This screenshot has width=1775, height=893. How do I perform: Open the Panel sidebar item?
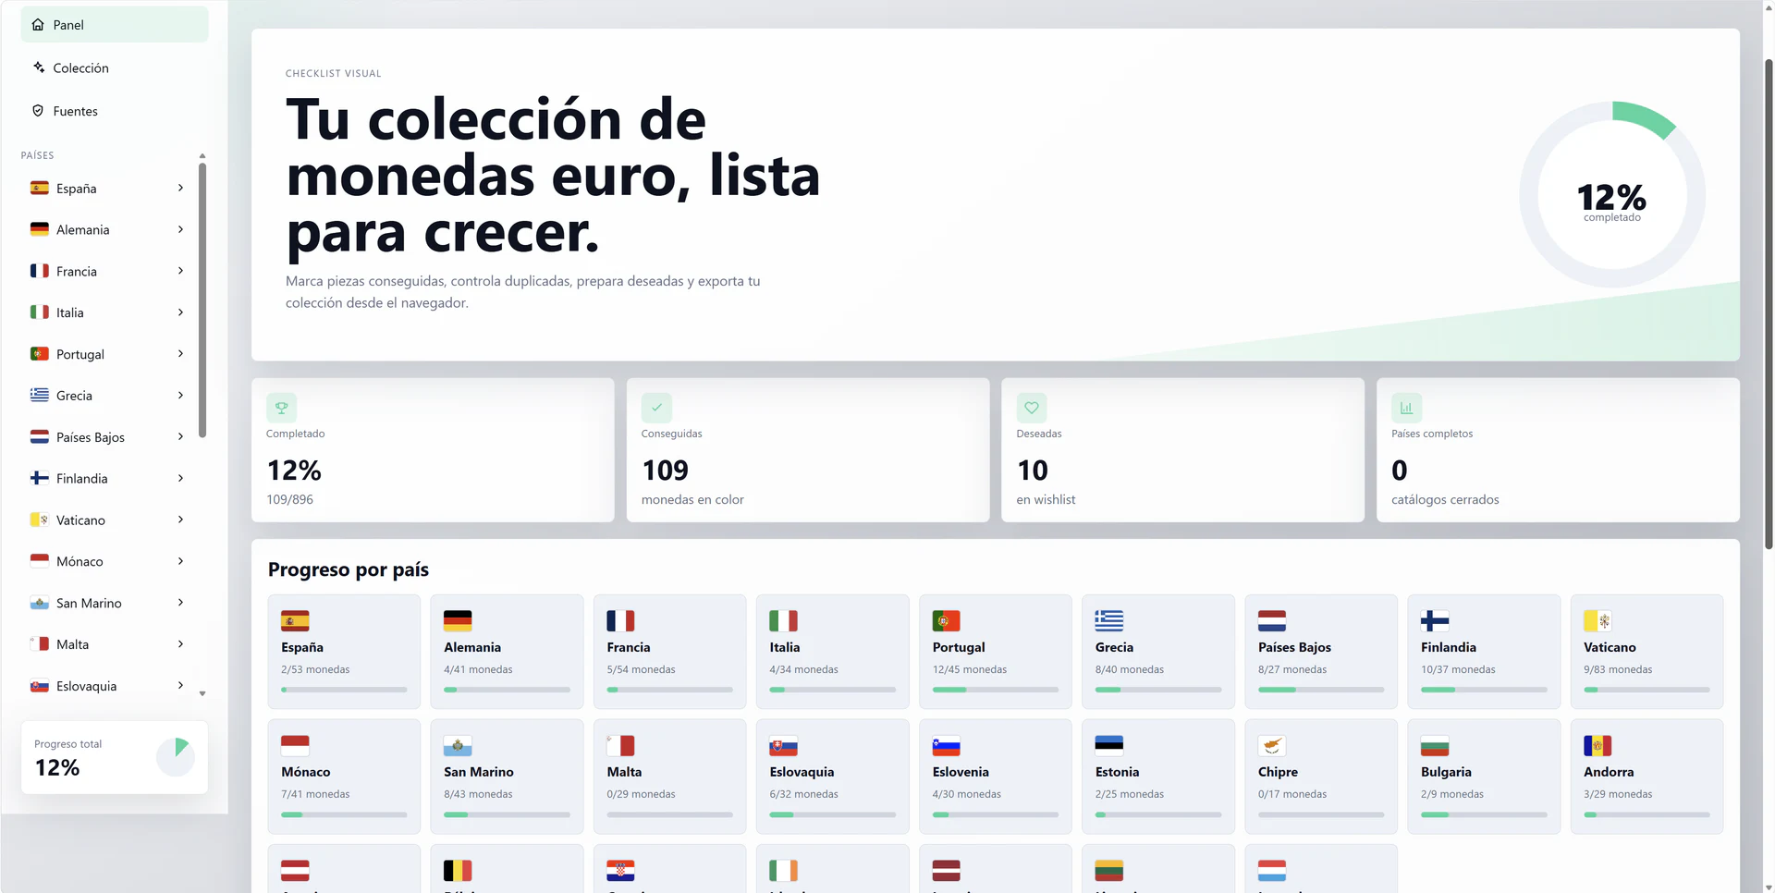[x=115, y=25]
